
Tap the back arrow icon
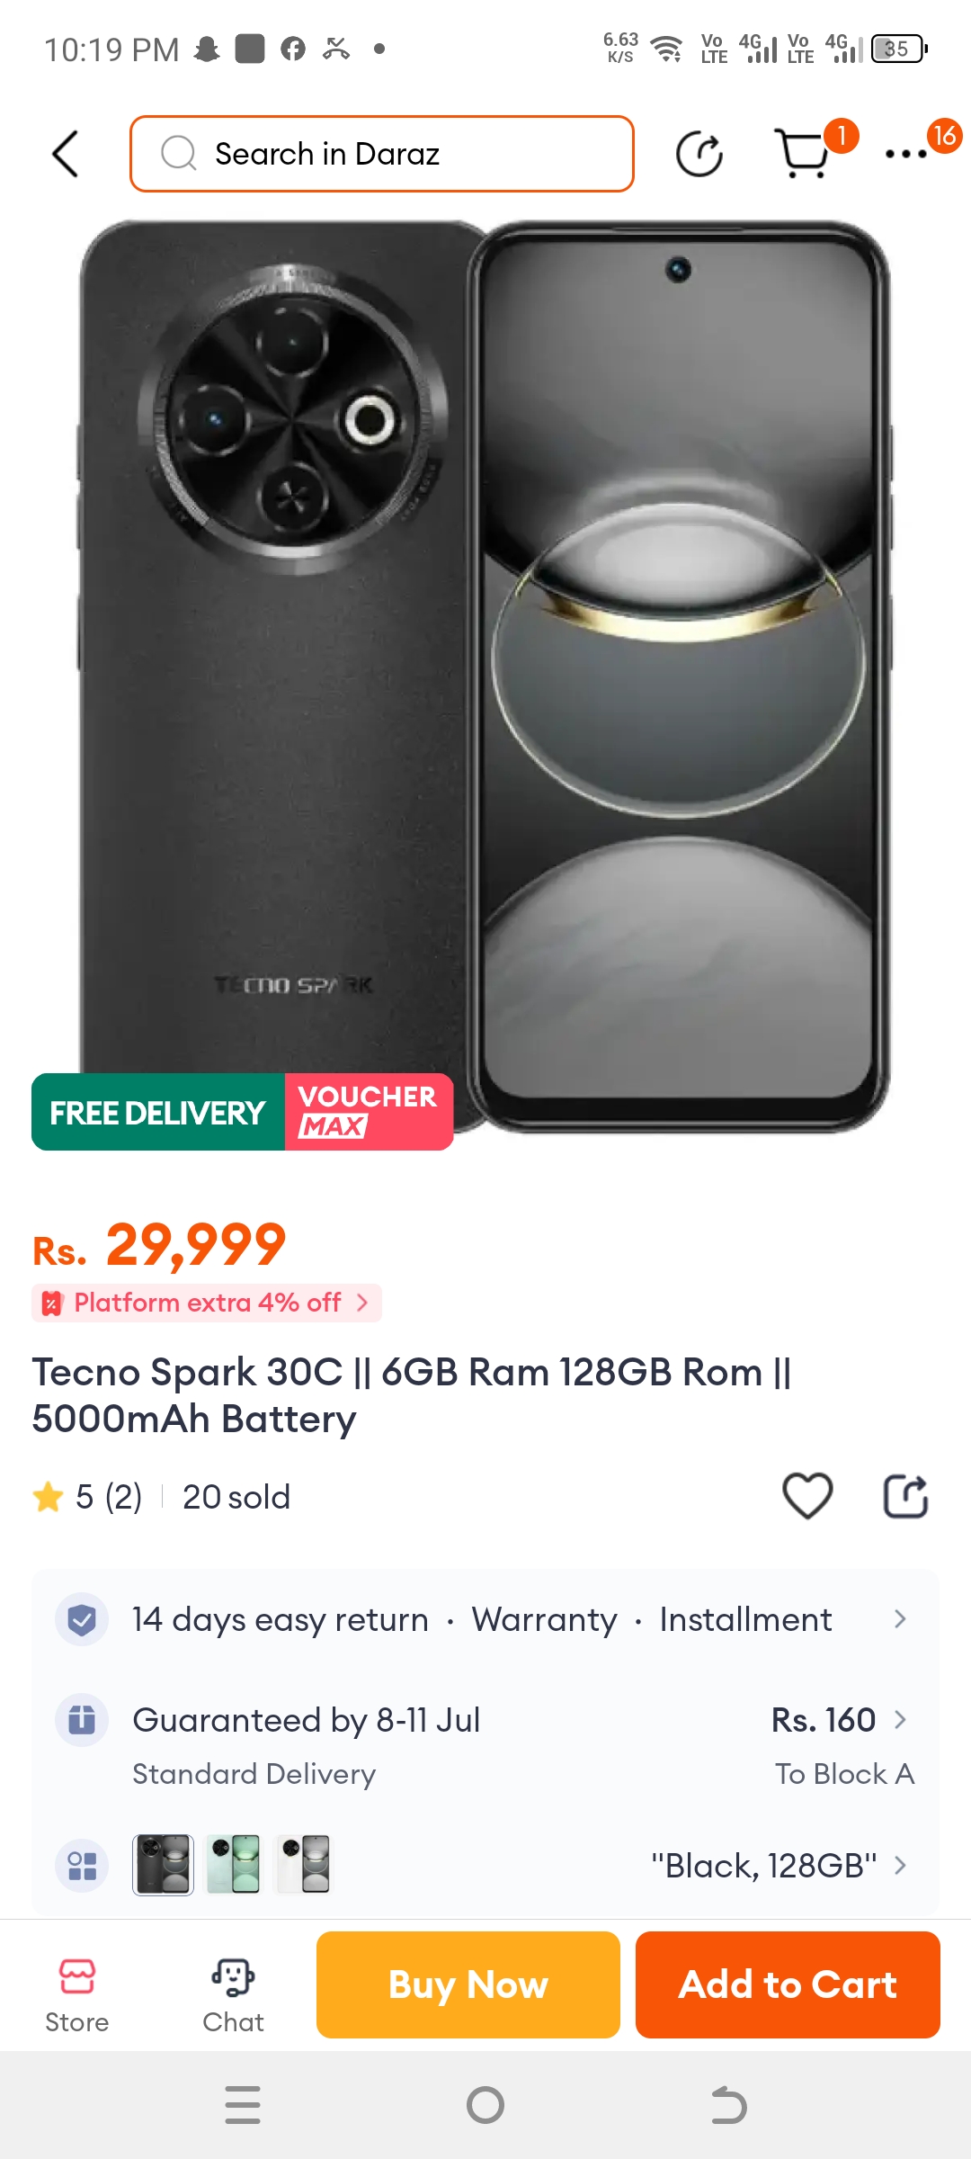coord(65,154)
